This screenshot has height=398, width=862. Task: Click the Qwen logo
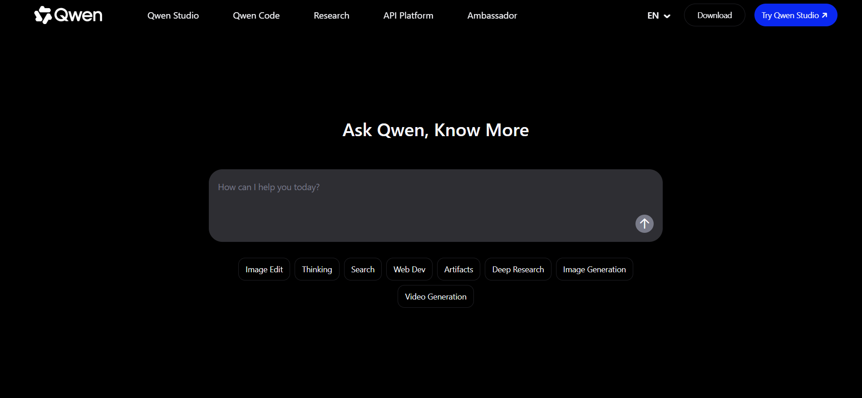[x=69, y=15]
